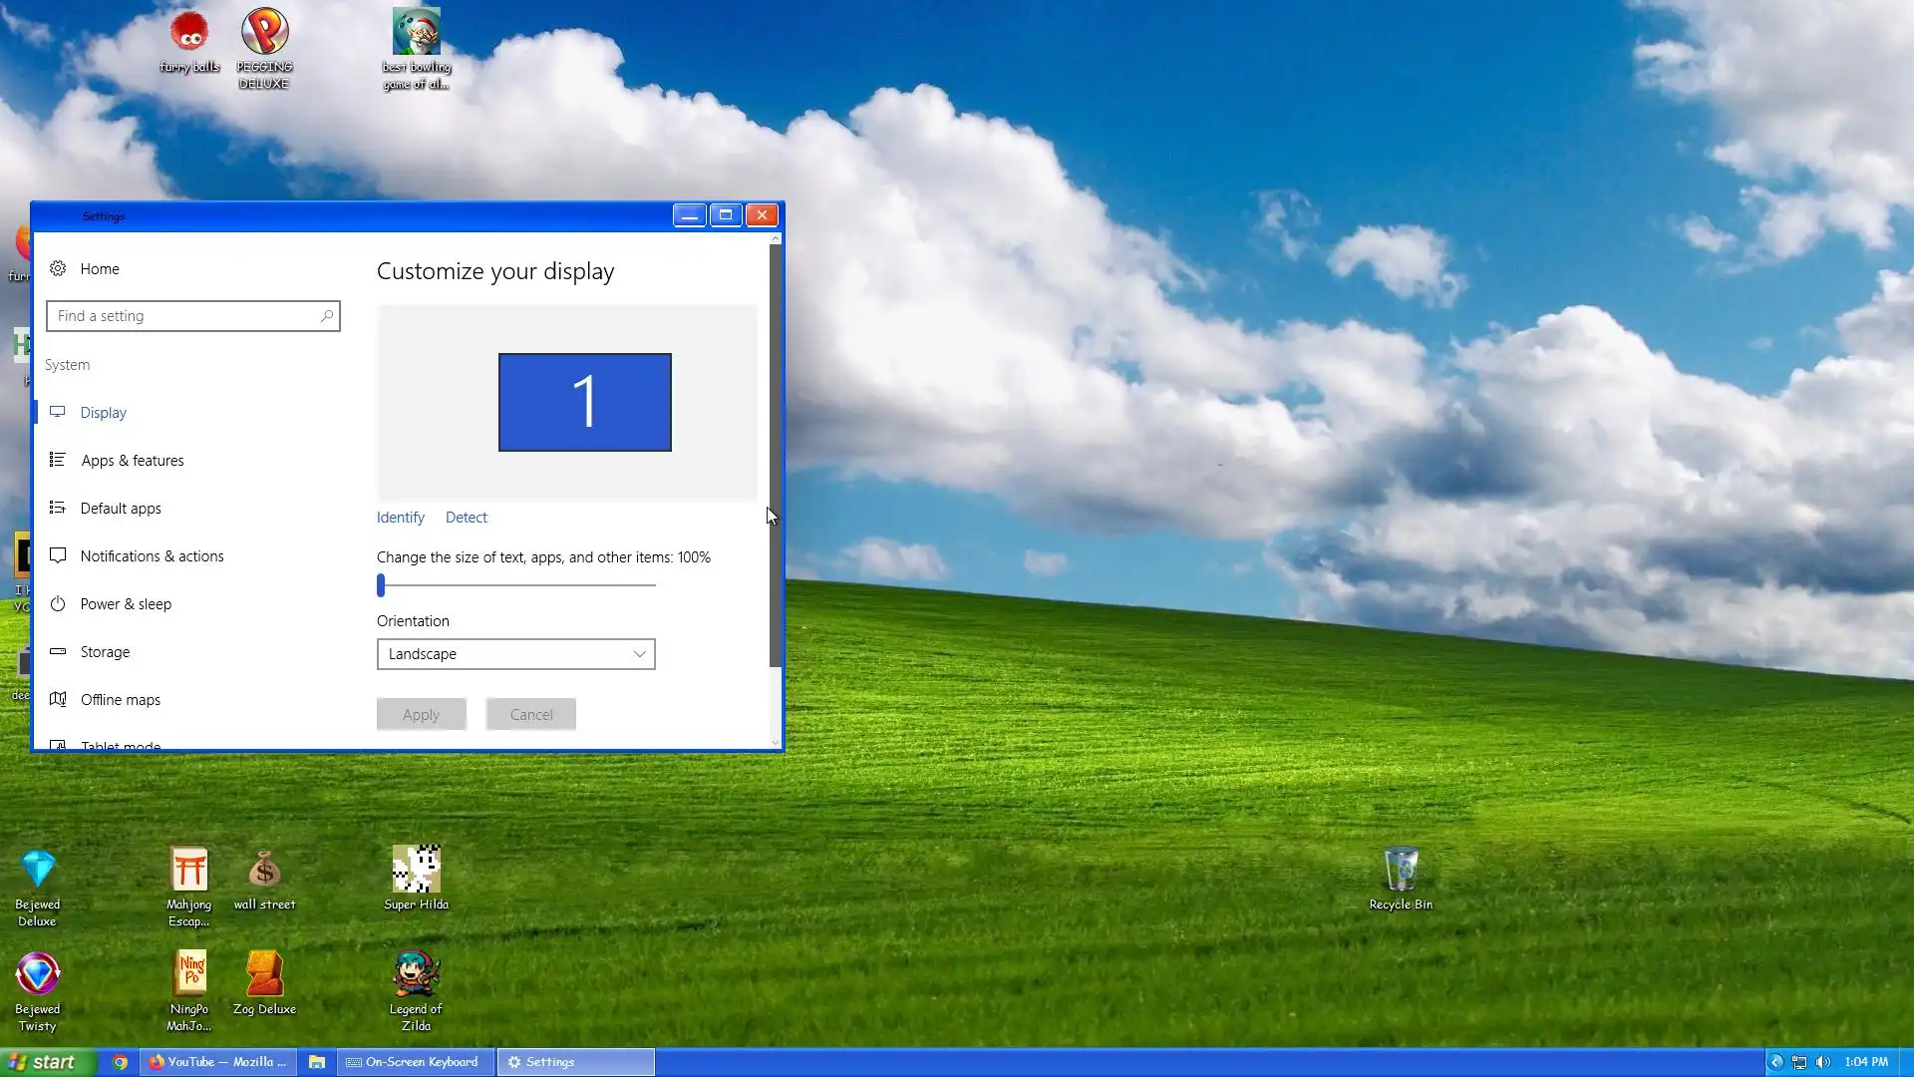Open the Start menu
Viewport: 1914px width, 1077px height.
[48, 1062]
